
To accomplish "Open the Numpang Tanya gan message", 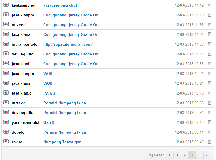I will click(x=62, y=142).
